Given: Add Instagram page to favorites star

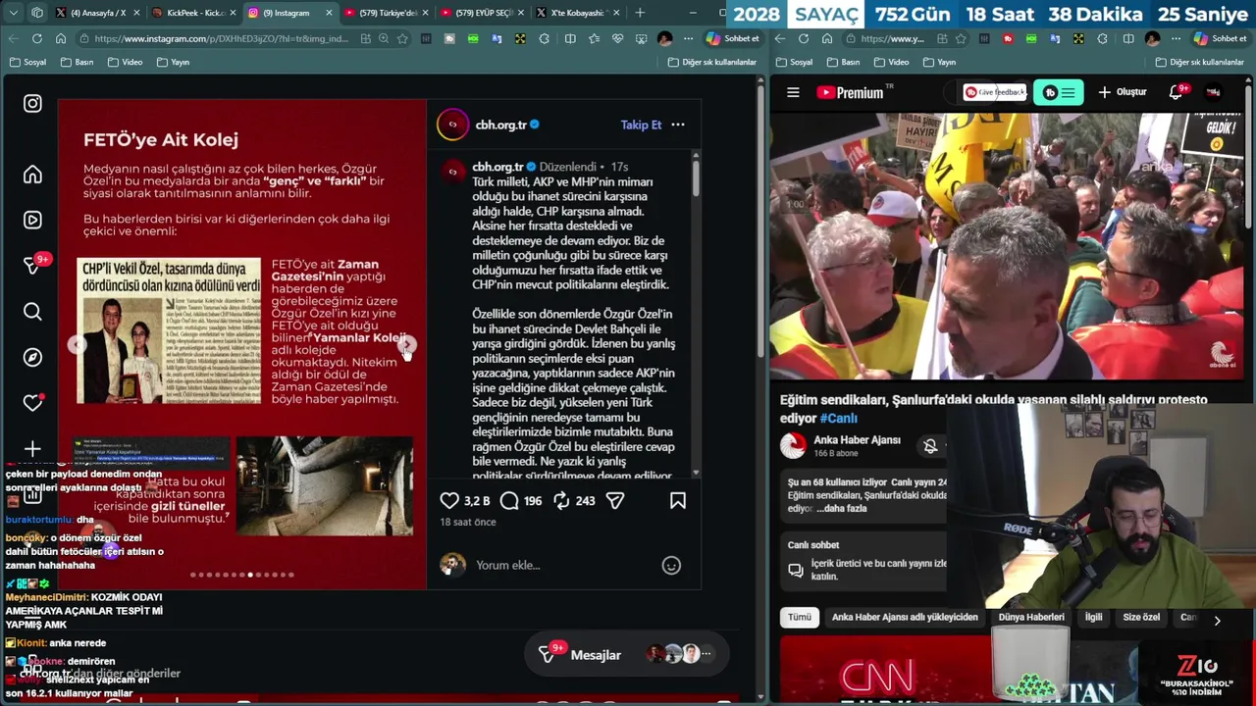Looking at the screenshot, I should (402, 38).
